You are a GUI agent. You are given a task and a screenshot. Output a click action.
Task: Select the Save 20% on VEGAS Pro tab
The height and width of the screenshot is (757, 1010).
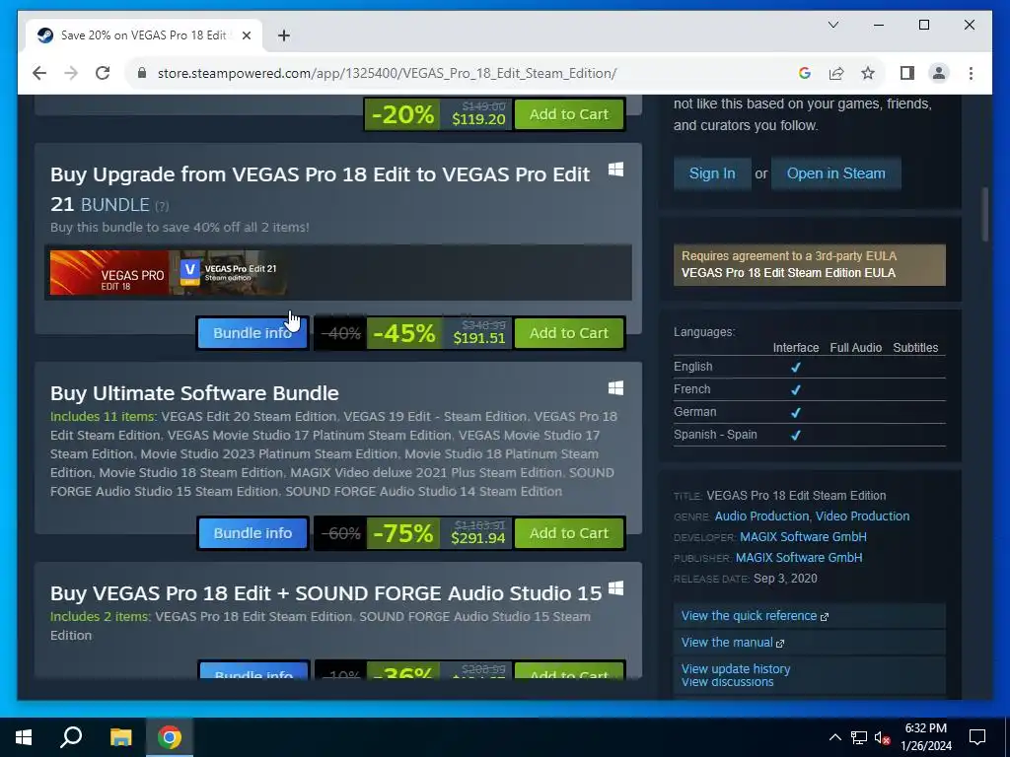click(x=143, y=35)
